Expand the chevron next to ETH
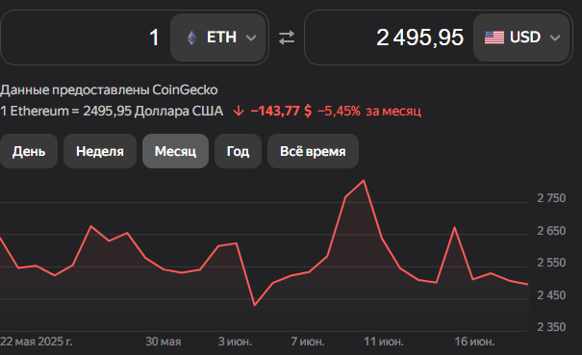582x355 pixels. tap(251, 38)
